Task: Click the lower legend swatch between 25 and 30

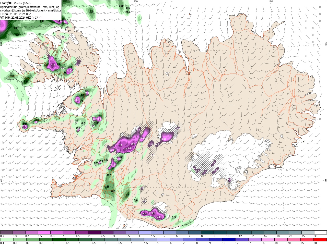Action: pos(307,240)
